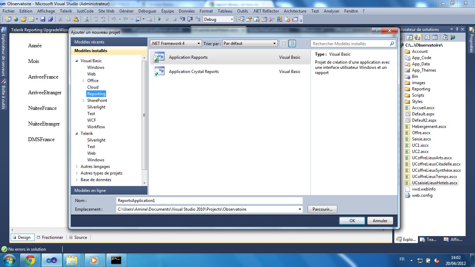Image resolution: width=475 pixels, height=267 pixels.
Task: Open the Déboguer menu
Action: pyautogui.click(x=147, y=11)
